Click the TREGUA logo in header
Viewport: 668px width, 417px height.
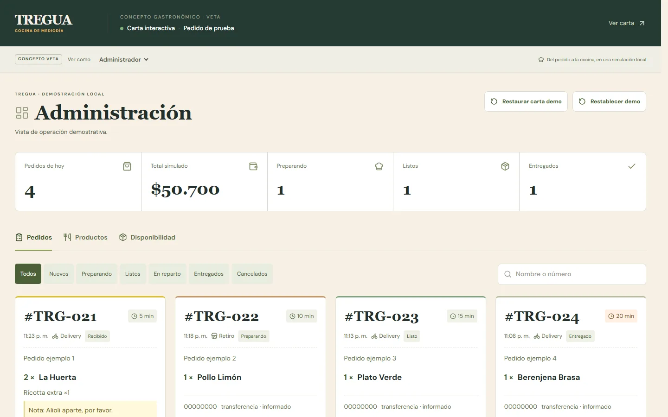[44, 23]
